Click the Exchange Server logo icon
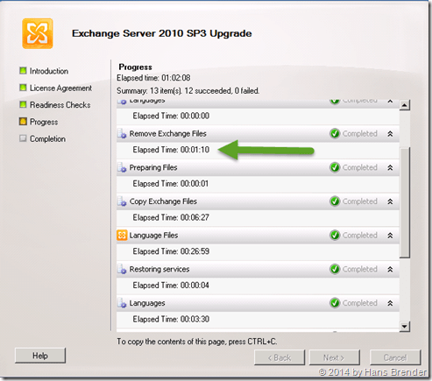Screen dimensions: 432x381 [x=38, y=33]
